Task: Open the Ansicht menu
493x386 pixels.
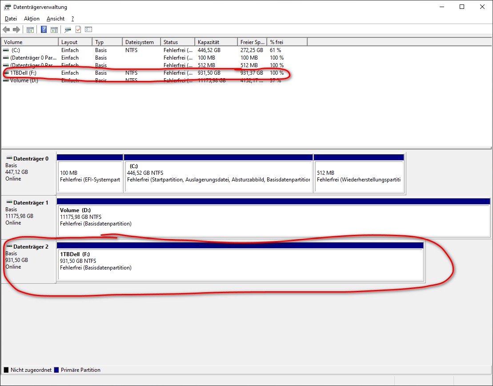Action: click(x=55, y=19)
